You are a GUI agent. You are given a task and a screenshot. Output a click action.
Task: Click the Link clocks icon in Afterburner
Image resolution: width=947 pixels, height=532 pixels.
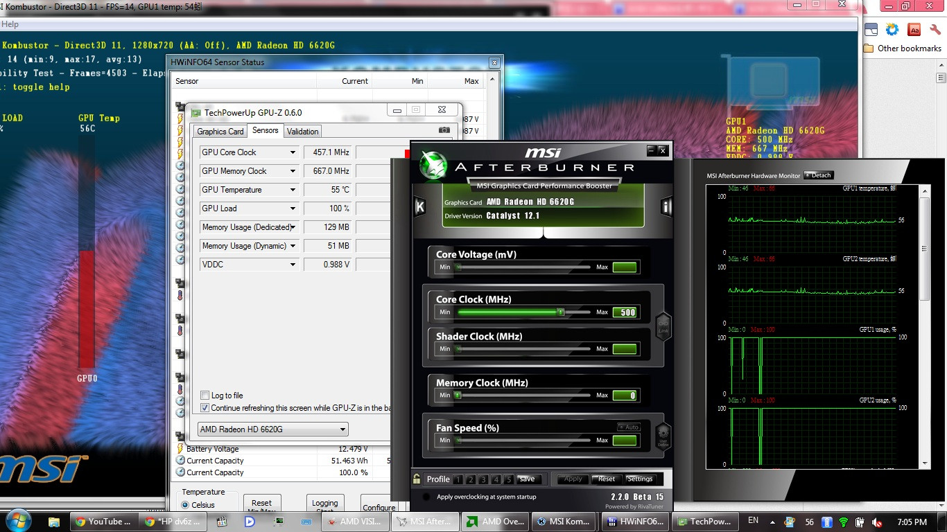pos(663,326)
